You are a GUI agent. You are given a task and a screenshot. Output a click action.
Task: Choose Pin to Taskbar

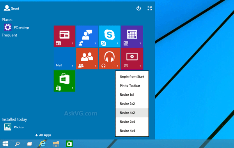pyautogui.click(x=132, y=86)
